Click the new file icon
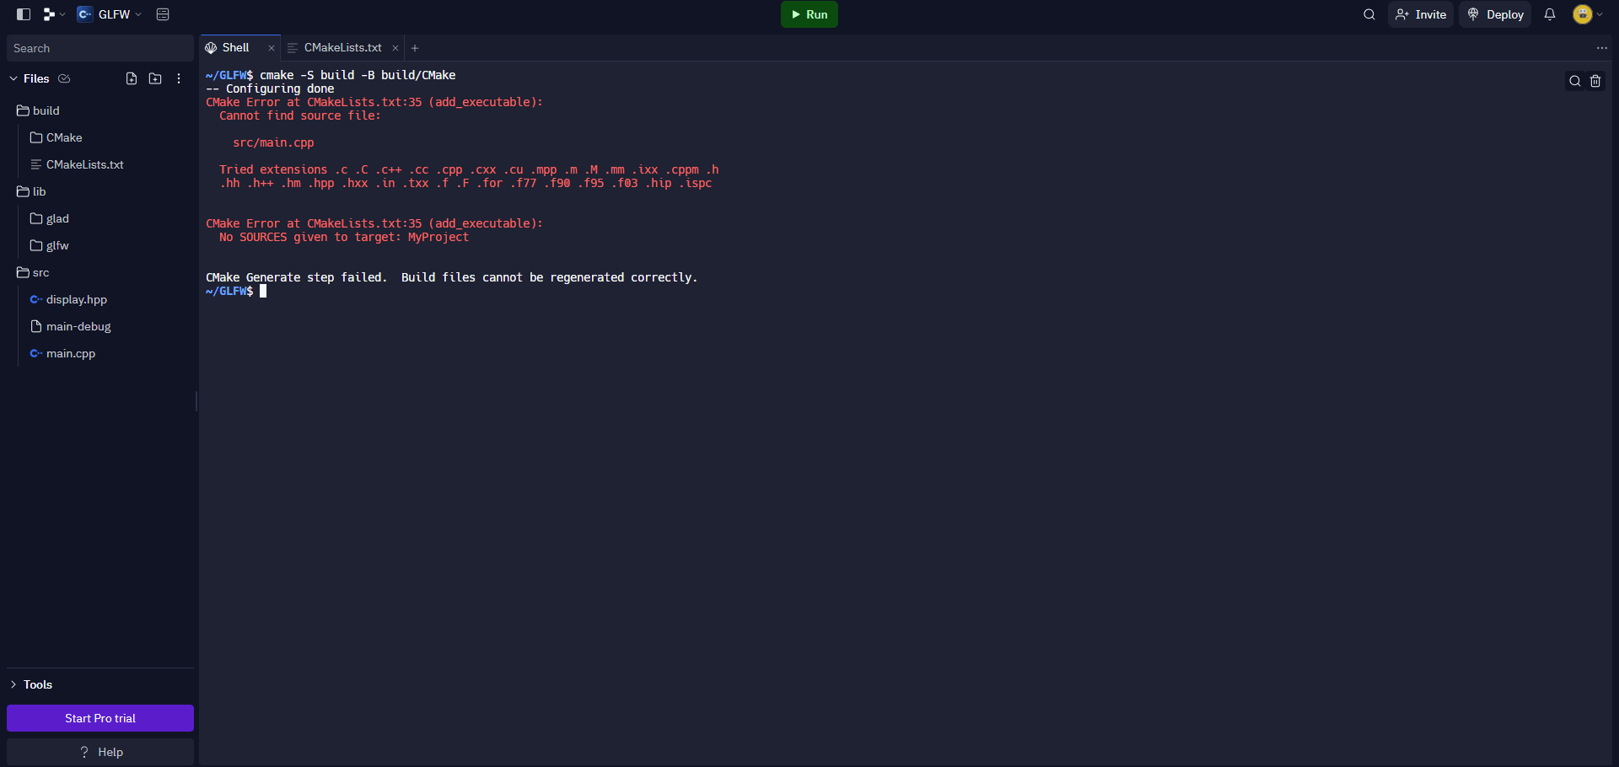The width and height of the screenshot is (1619, 767). (132, 78)
